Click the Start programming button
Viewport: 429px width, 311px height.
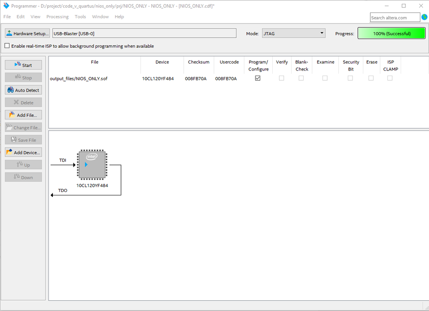click(x=23, y=65)
